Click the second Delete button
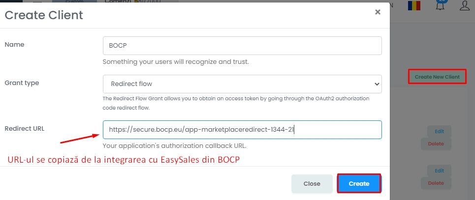Screen dimensions: 475x200 point(436,183)
